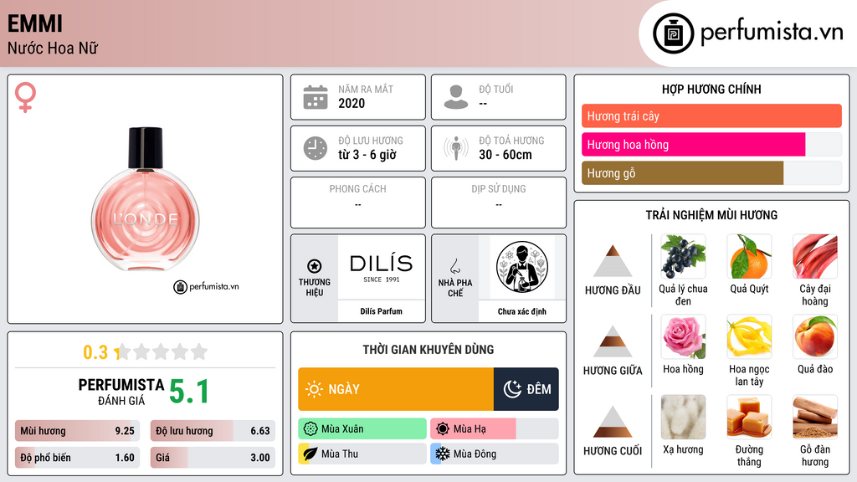857x482 pixels.
Task: Open the Xạ hương note image
Action: 683,418
